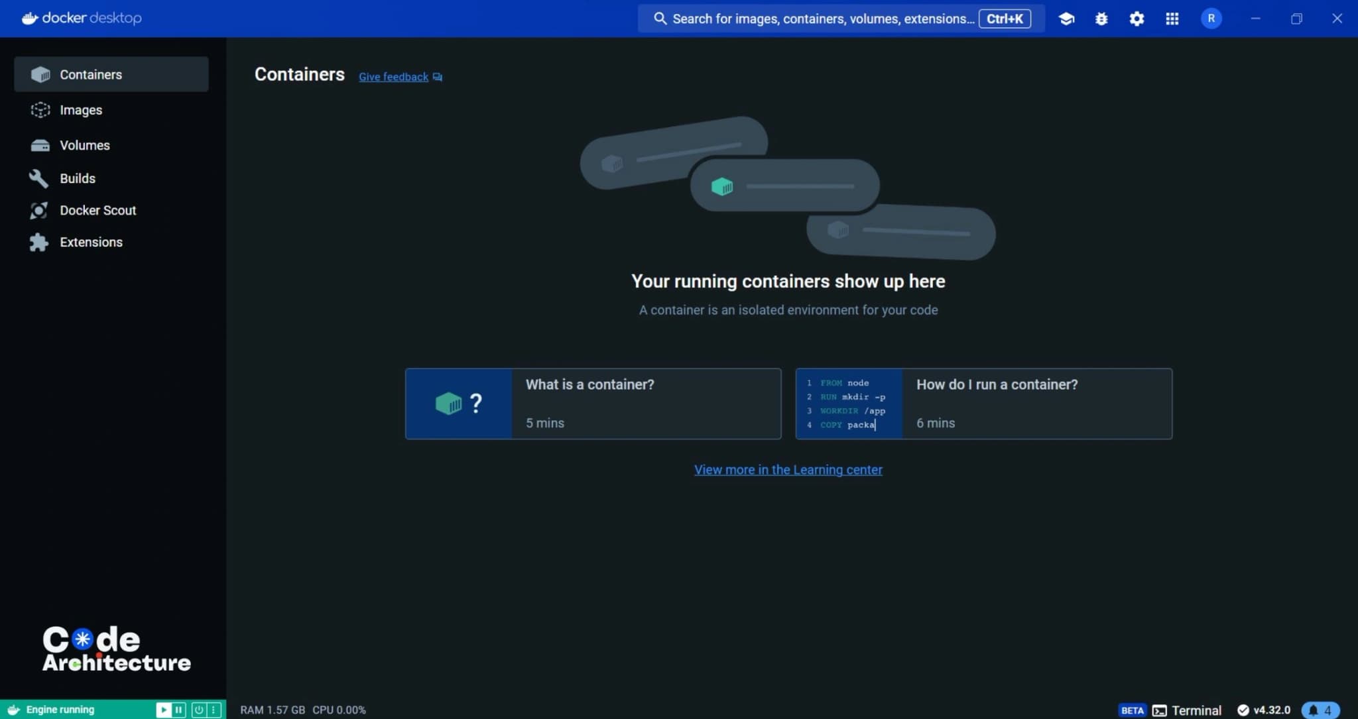Open Settings gear icon
The width and height of the screenshot is (1358, 719).
pyautogui.click(x=1137, y=19)
